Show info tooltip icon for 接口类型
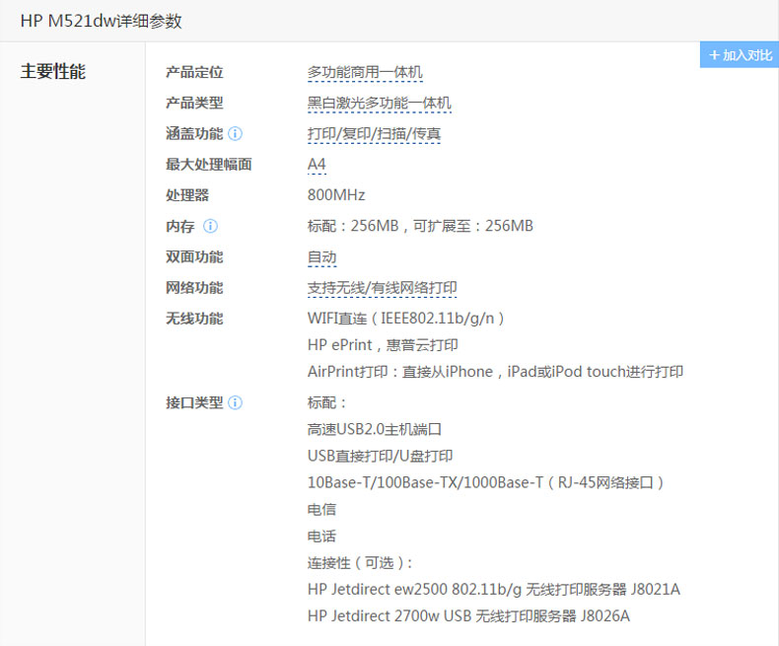 point(236,402)
